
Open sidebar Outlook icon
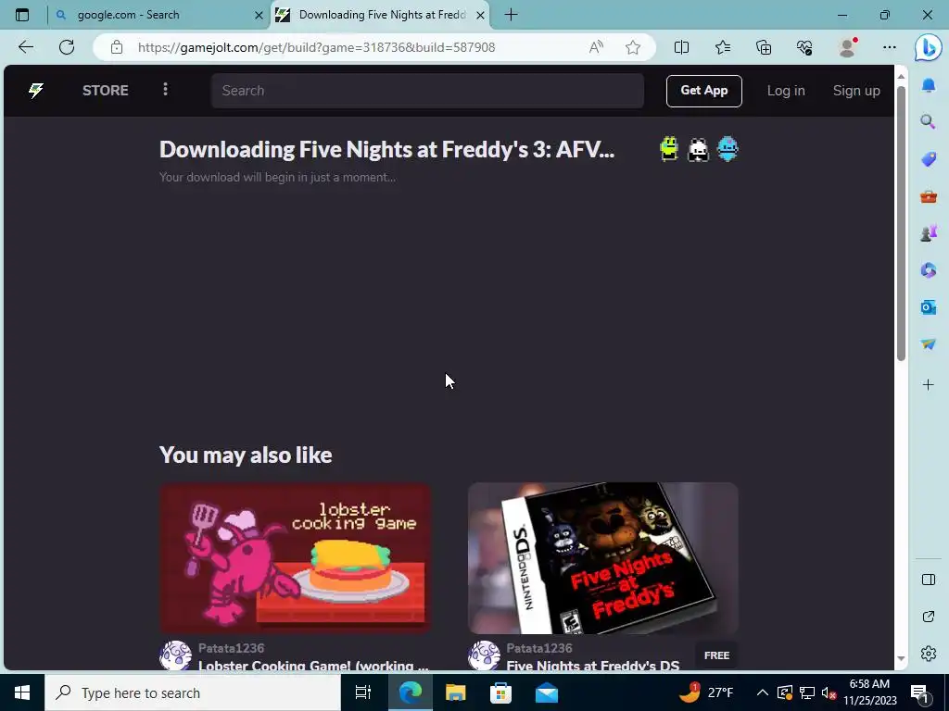point(929,307)
